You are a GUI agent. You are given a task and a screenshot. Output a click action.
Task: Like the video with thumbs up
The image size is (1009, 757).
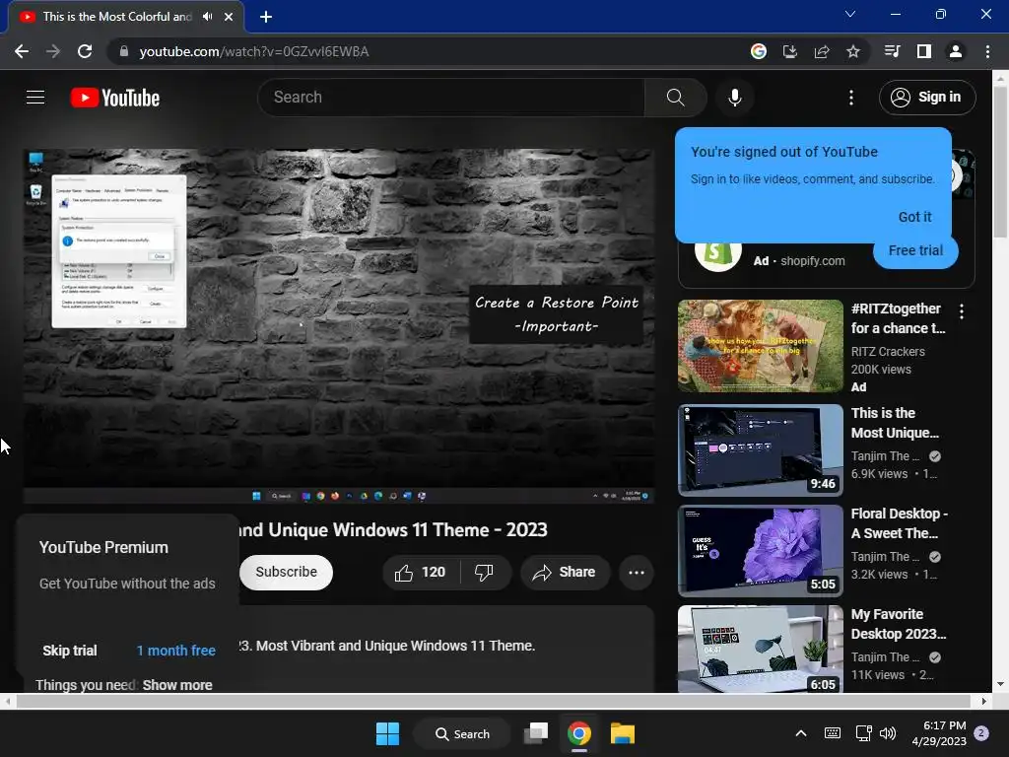(420, 573)
